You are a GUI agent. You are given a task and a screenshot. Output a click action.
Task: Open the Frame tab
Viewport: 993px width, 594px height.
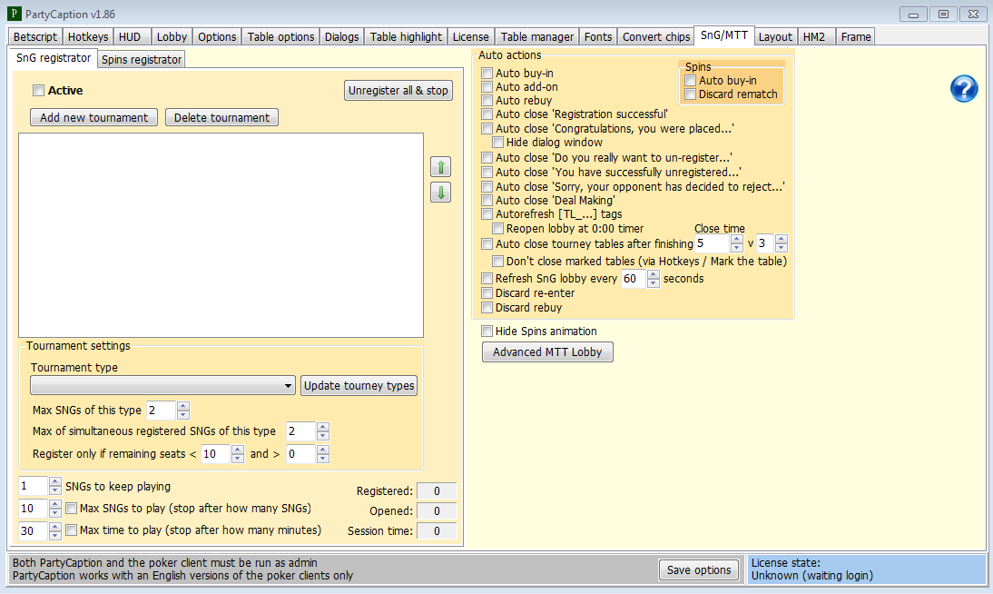[856, 36]
